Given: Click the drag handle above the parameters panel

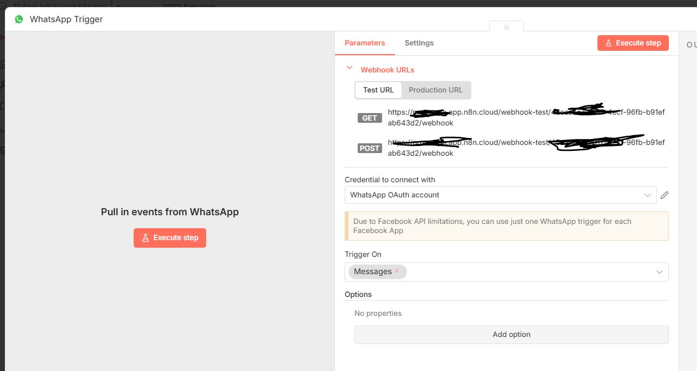Looking at the screenshot, I should [507, 27].
